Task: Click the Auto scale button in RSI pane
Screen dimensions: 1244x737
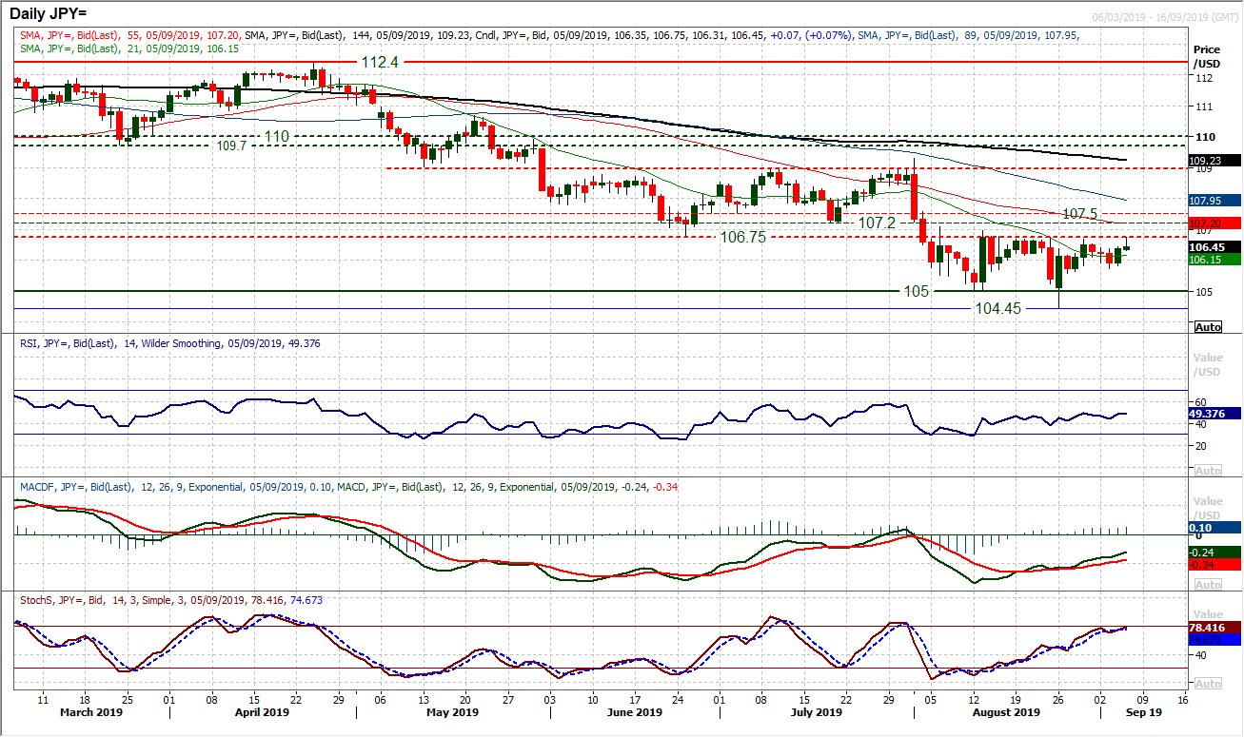Action: (1207, 471)
